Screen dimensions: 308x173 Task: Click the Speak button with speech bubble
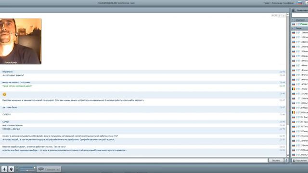(x=49, y=169)
